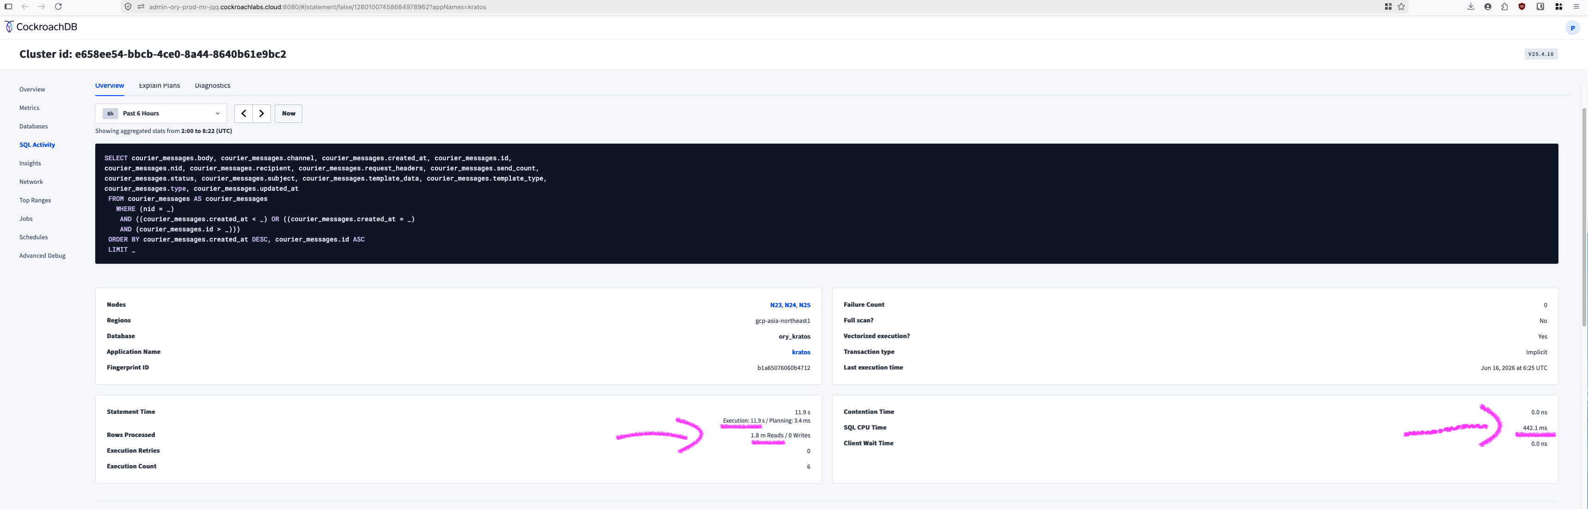Click the Contention Time label

(869, 412)
